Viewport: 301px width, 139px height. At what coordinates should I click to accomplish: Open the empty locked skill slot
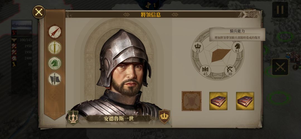click(x=55, y=95)
